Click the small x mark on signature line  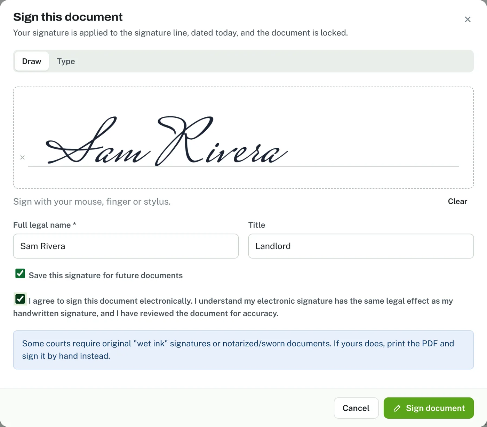coord(22,157)
